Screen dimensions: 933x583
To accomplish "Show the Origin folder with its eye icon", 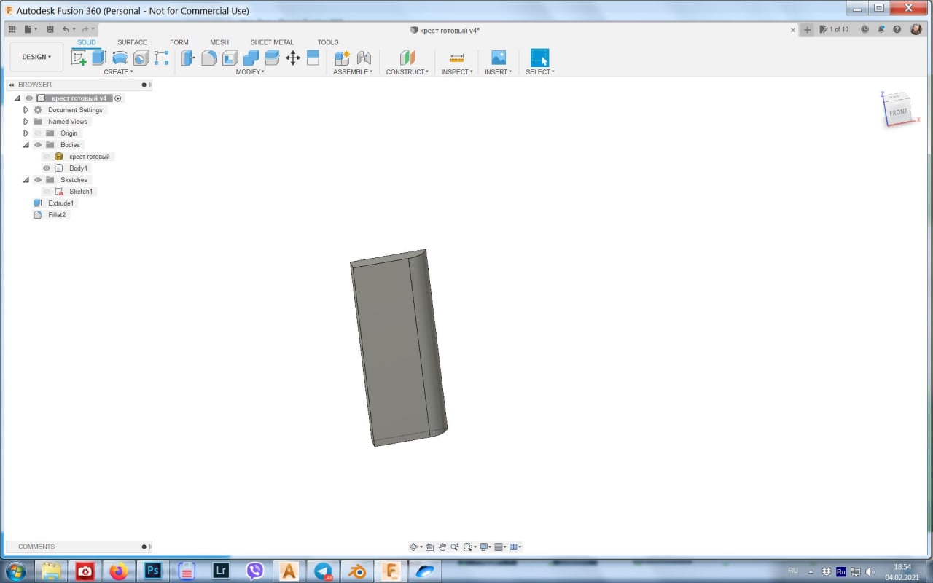I will (38, 133).
